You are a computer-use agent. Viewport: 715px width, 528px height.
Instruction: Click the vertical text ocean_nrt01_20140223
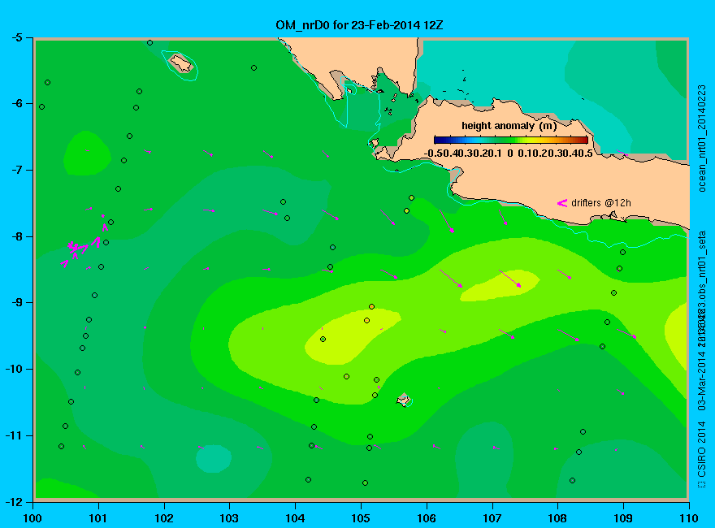click(702, 138)
